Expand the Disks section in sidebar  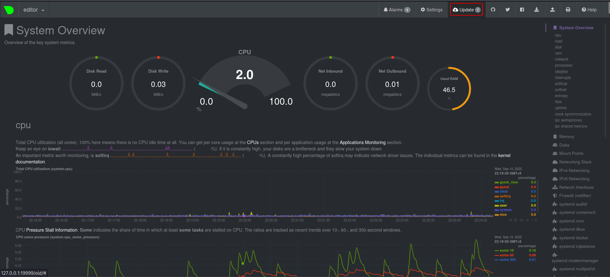point(564,145)
